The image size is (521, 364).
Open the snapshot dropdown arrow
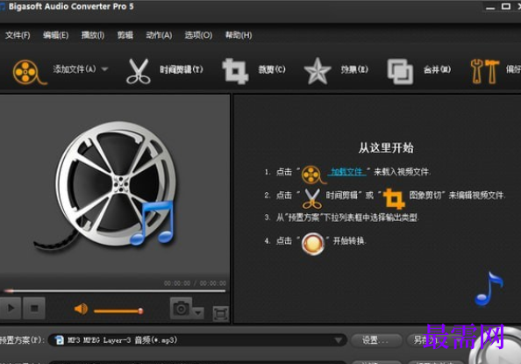[x=198, y=313]
